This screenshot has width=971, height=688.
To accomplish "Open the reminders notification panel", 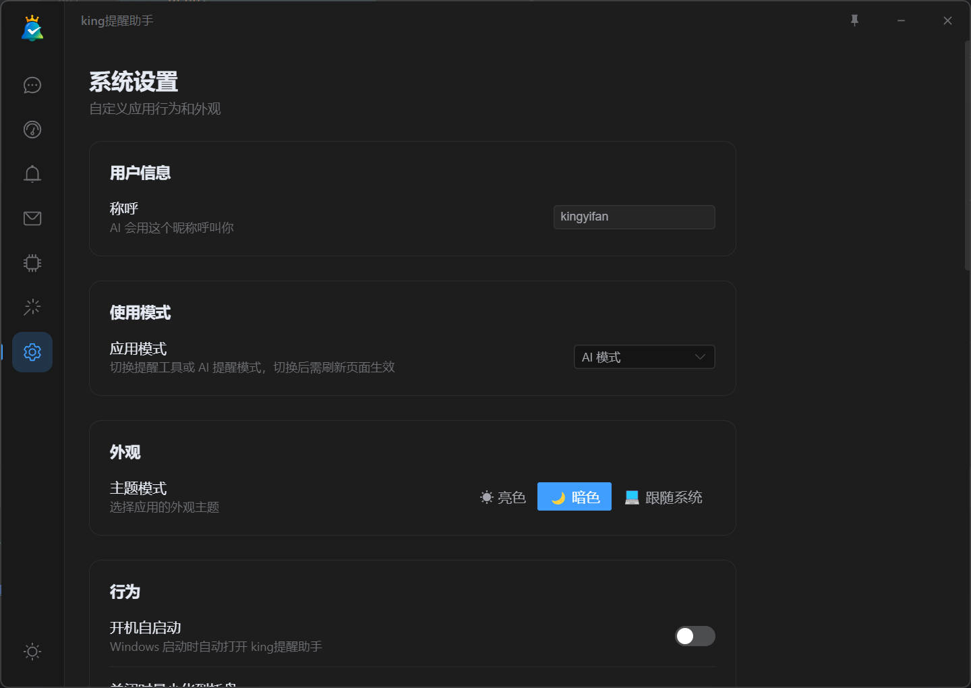I will pos(32,173).
